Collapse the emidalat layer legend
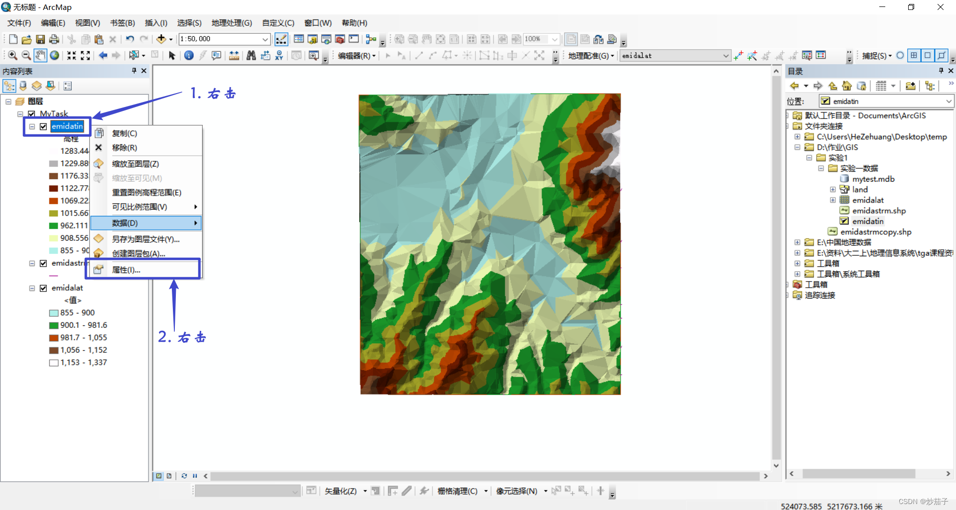 coord(32,288)
